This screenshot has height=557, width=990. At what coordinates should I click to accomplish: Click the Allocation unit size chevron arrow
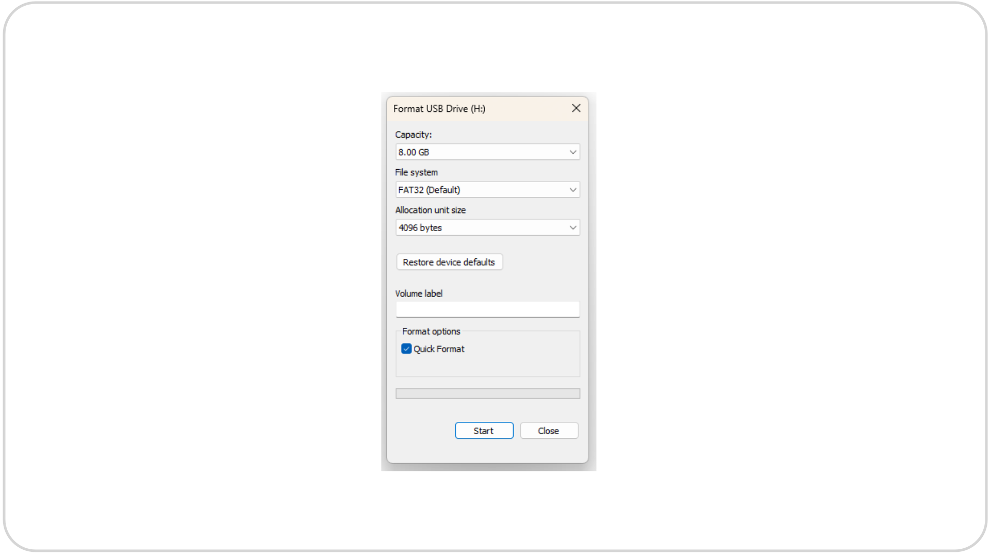[572, 227]
